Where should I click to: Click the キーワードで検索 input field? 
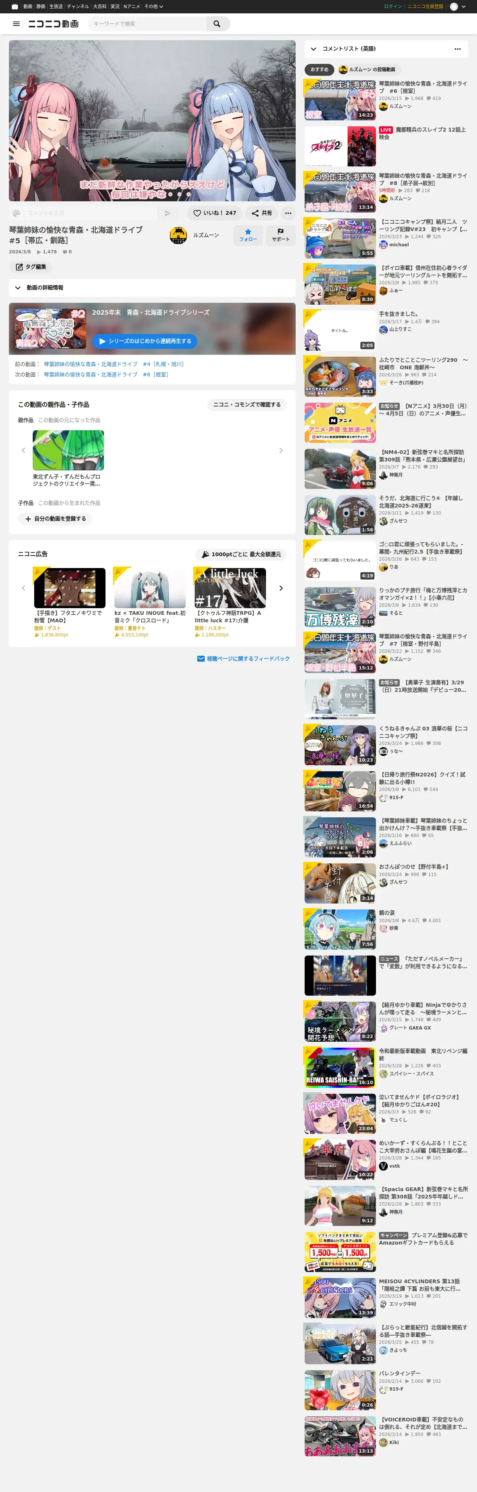point(147,24)
